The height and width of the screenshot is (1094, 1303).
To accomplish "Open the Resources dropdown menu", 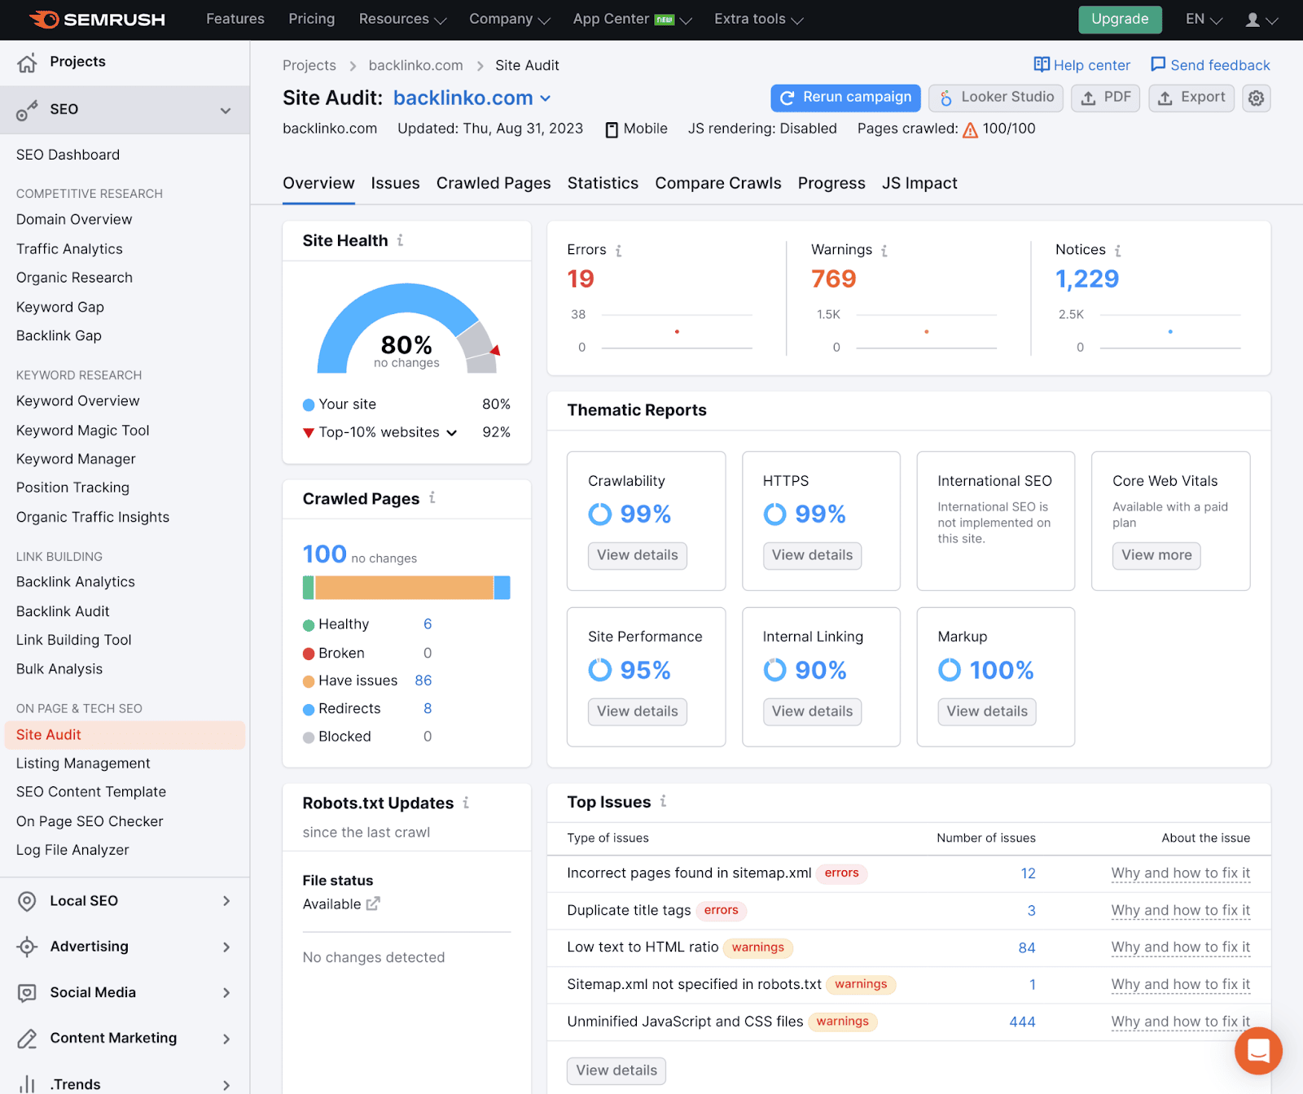I will click(x=402, y=19).
